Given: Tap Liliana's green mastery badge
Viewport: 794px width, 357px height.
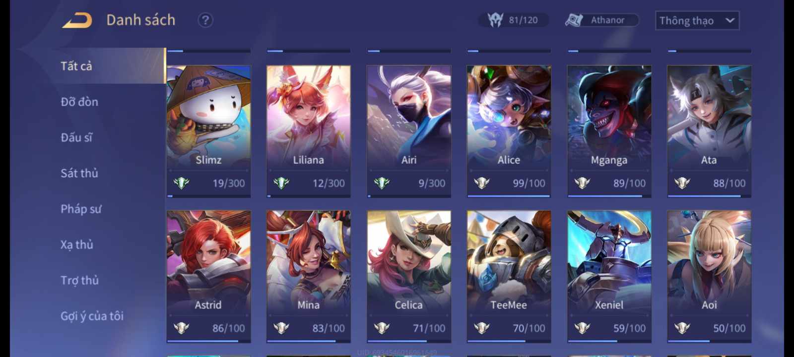Looking at the screenshot, I should click(281, 183).
